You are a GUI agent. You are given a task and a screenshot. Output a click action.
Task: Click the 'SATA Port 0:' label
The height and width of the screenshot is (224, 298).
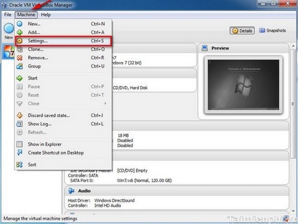[82, 180]
